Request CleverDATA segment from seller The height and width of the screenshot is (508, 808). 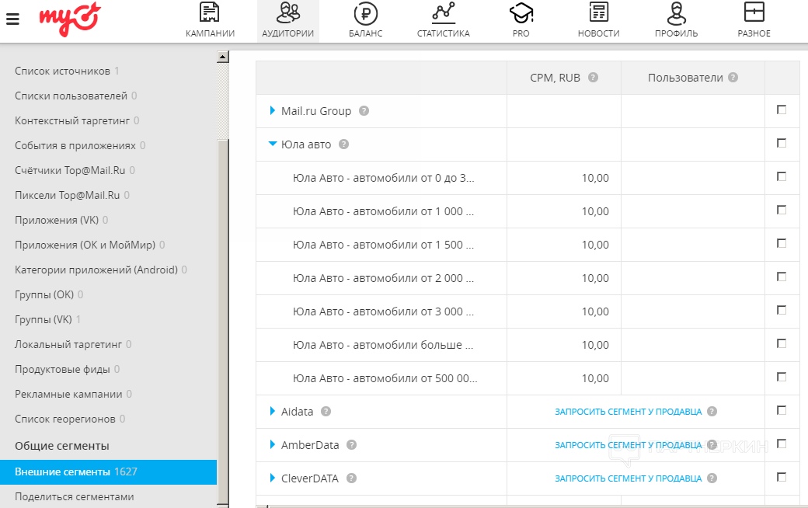click(629, 478)
